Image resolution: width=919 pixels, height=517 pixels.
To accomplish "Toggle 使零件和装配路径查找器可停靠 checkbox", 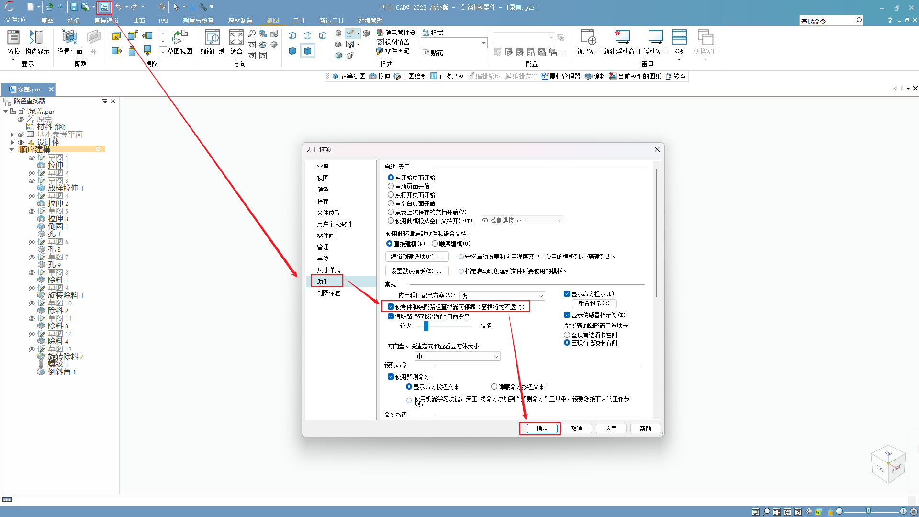I will (x=391, y=307).
